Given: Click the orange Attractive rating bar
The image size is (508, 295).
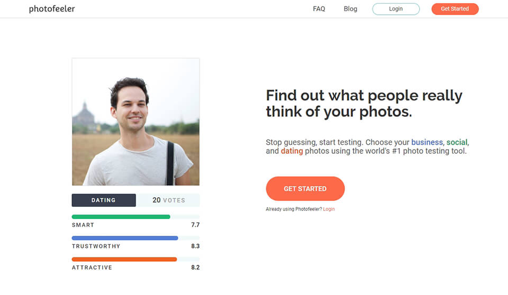Looking at the screenshot, I should click(x=124, y=259).
